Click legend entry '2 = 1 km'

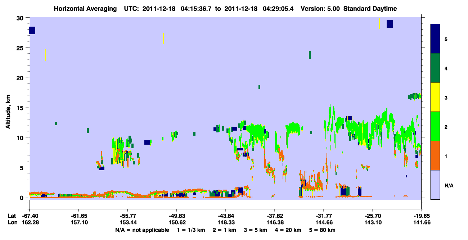tap(224, 230)
